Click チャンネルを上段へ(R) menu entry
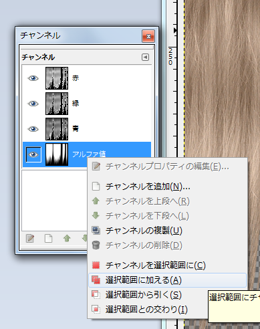Image resolution: width=260 pixels, height=329 pixels. [x=167, y=201]
